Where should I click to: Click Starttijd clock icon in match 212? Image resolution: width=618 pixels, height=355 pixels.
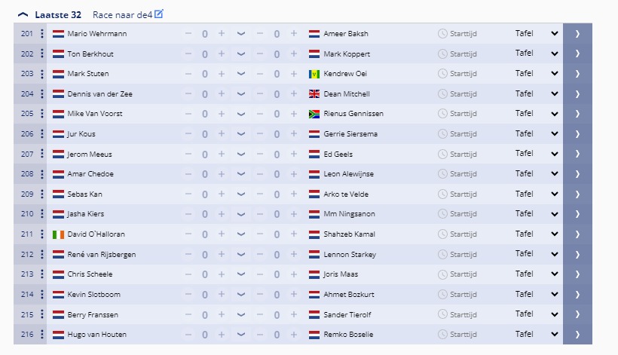click(442, 254)
